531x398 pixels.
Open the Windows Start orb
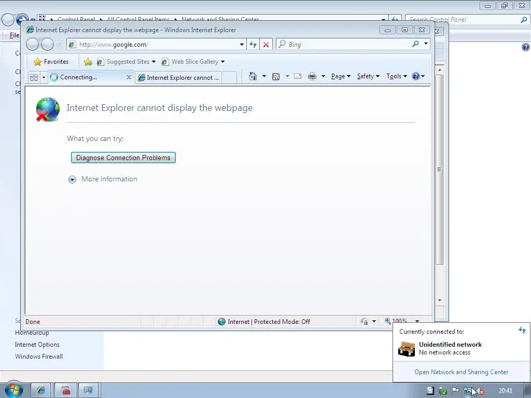(x=13, y=389)
